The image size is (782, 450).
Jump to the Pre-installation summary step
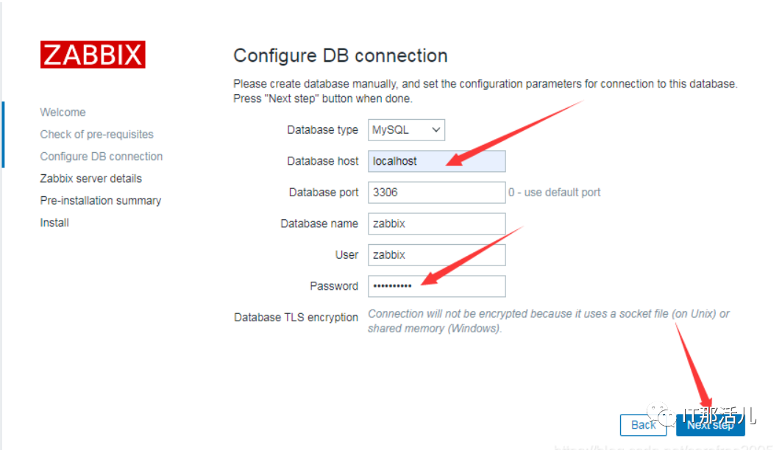click(x=100, y=201)
